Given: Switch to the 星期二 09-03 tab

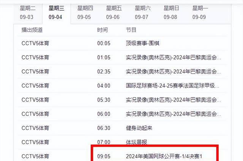Looking at the screenshot, I should pos(28,13).
